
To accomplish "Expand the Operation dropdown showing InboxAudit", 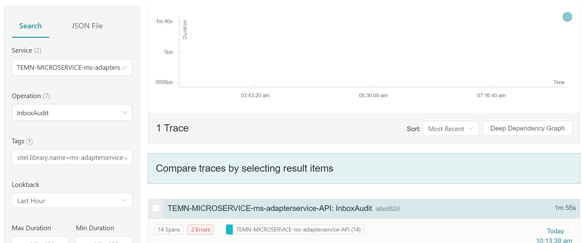I will (72, 113).
